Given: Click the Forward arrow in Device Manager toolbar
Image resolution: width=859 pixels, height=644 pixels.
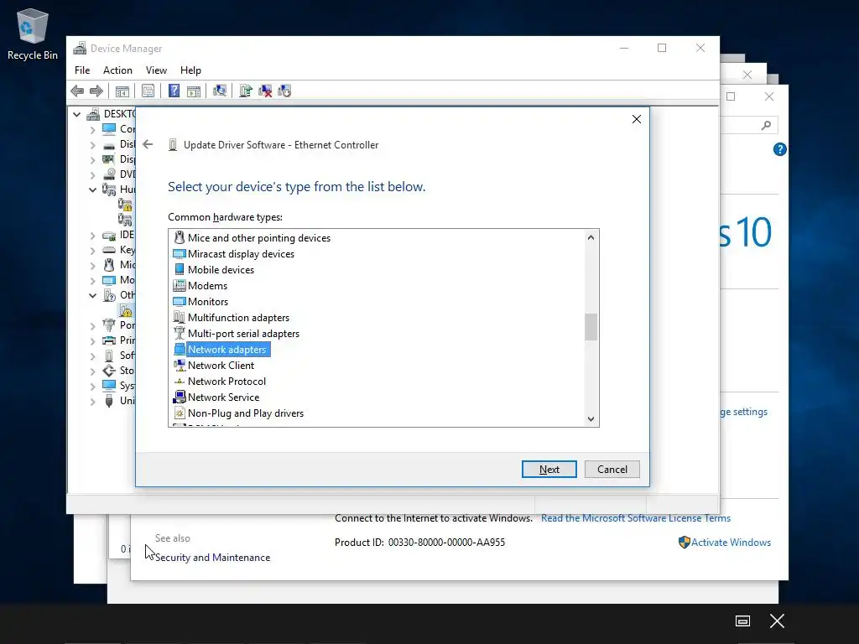Looking at the screenshot, I should click(96, 91).
